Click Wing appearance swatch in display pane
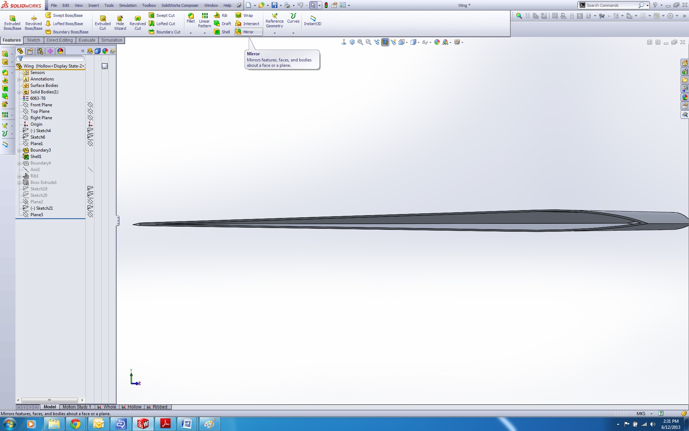 click(x=105, y=66)
